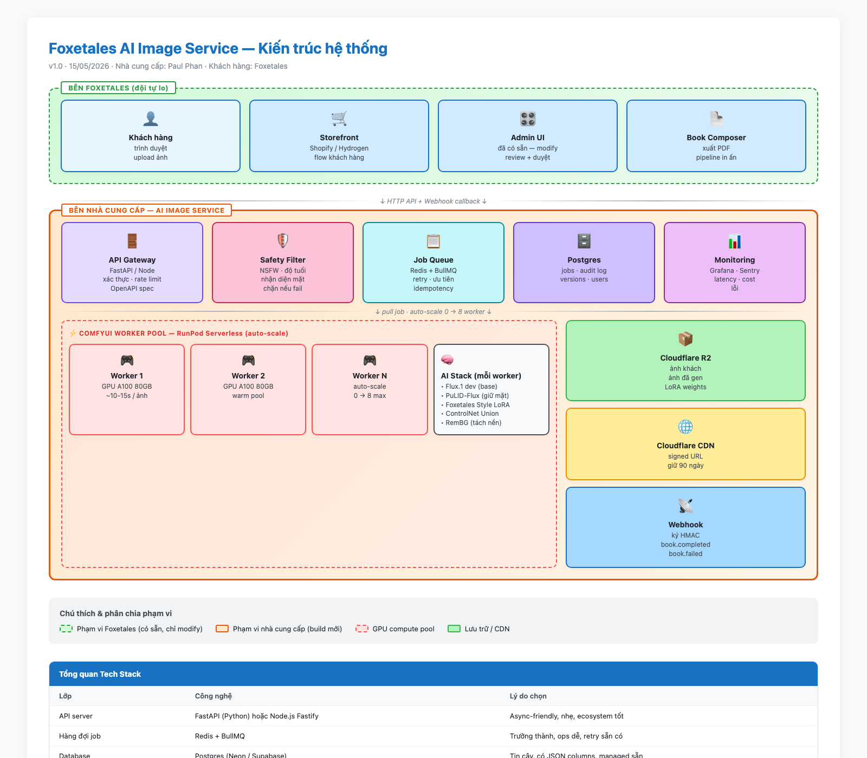867x758 pixels.
Task: Select the BÊN NHÀ CUNG CẤP section label
Action: pos(146,210)
